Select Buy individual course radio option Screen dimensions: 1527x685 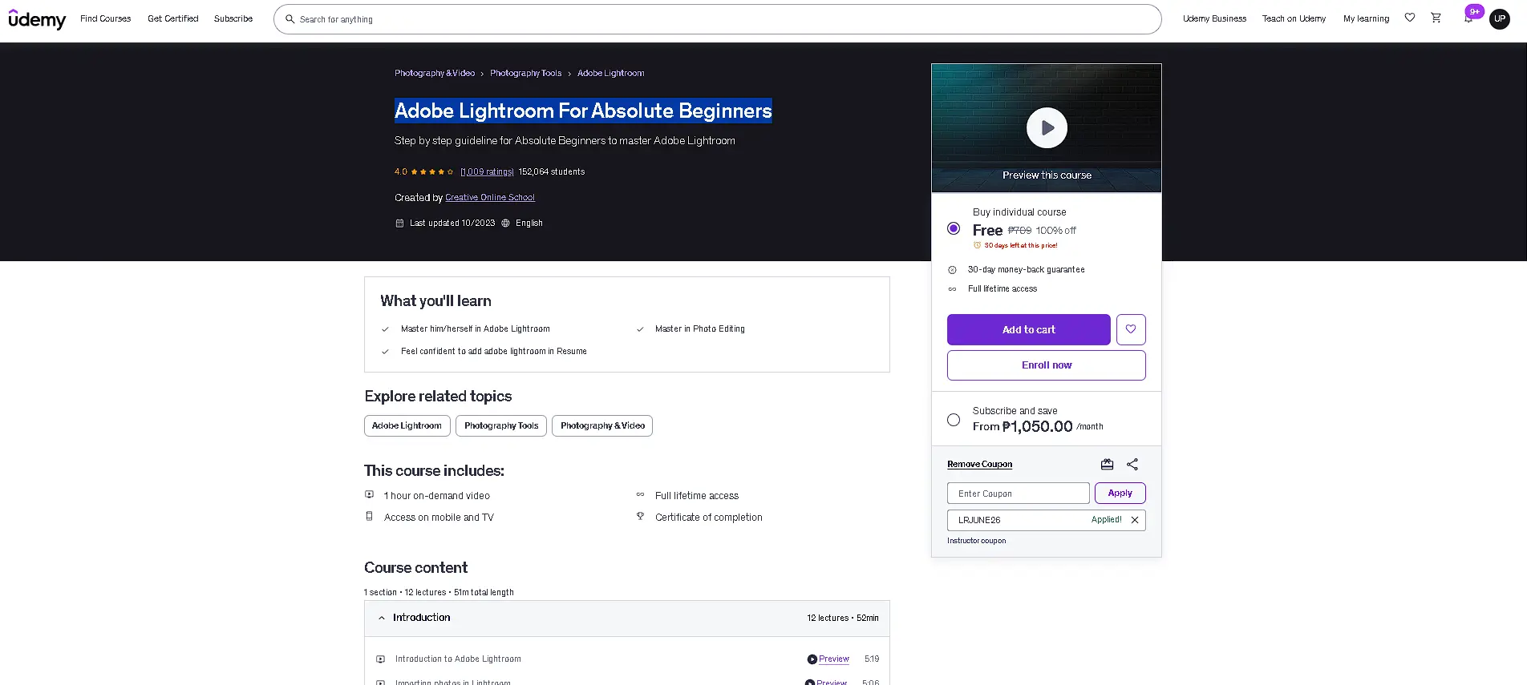[954, 228]
